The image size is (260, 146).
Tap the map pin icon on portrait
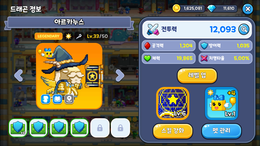click(69, 99)
